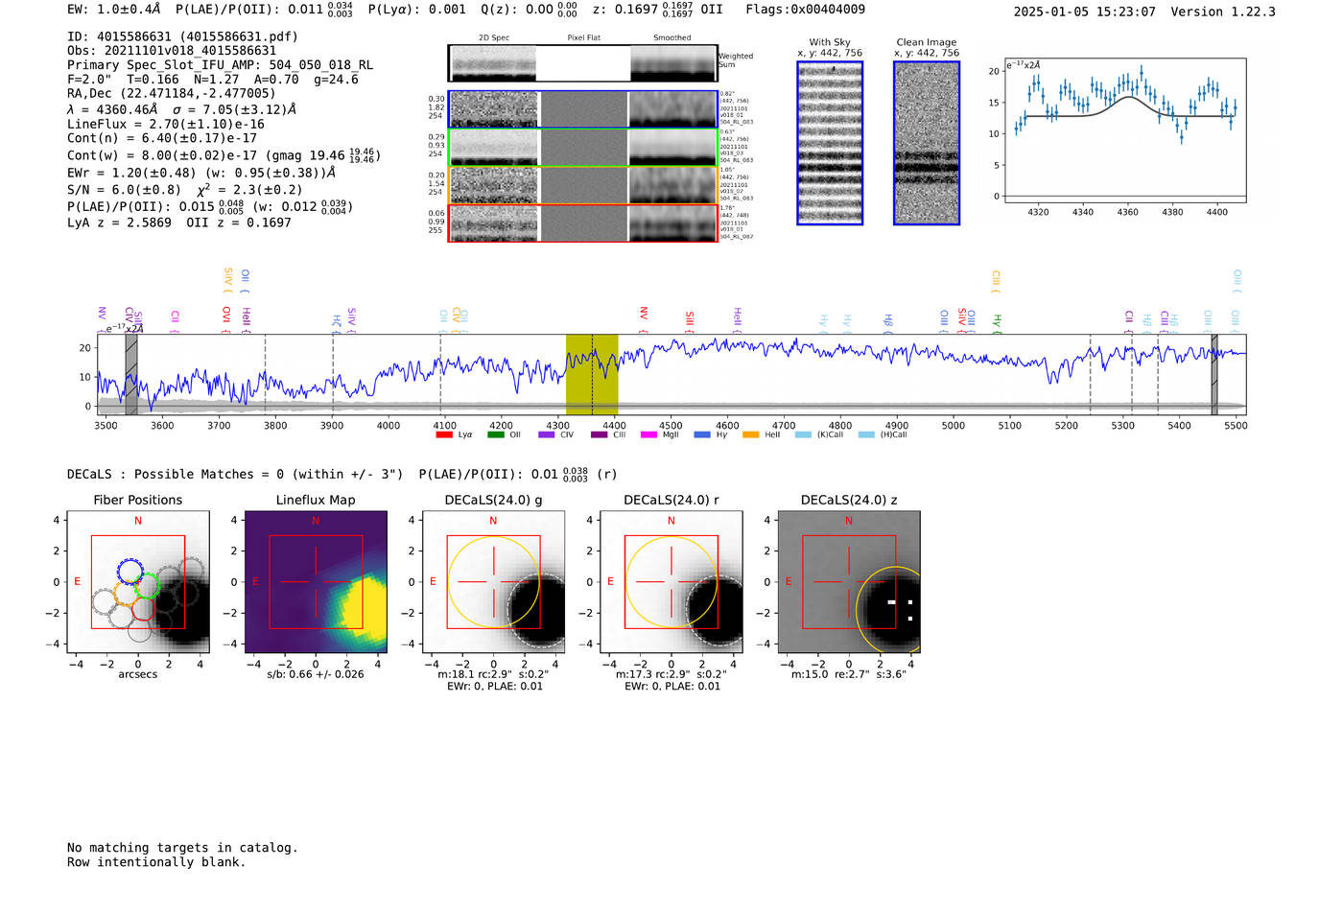Click the 'arcsecs' axis label under Fiber Positions
Screen dimensions: 1343x914
coord(138,674)
